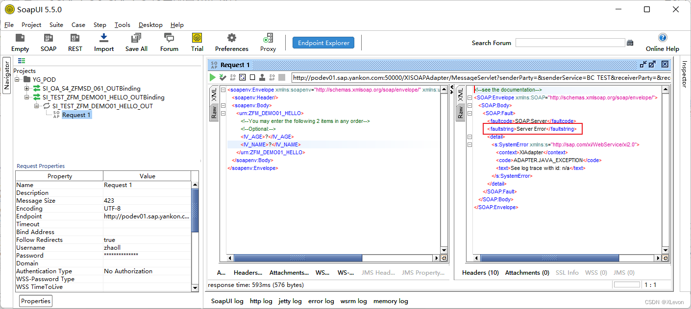
Task: Switch request editor to the Raw tab
Action: (x=214, y=112)
